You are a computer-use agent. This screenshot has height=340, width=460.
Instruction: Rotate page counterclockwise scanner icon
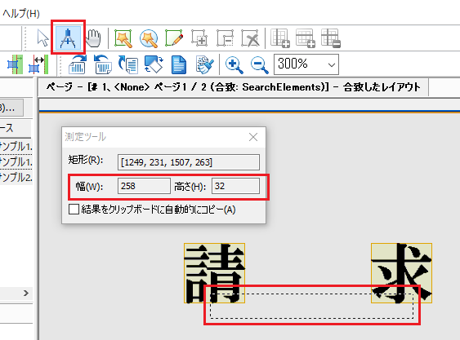point(103,64)
